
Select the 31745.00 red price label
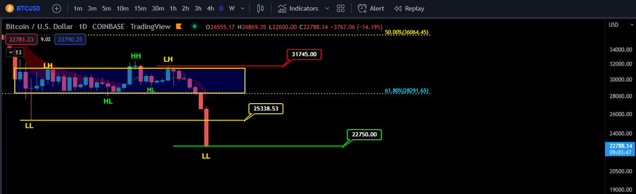(304, 54)
